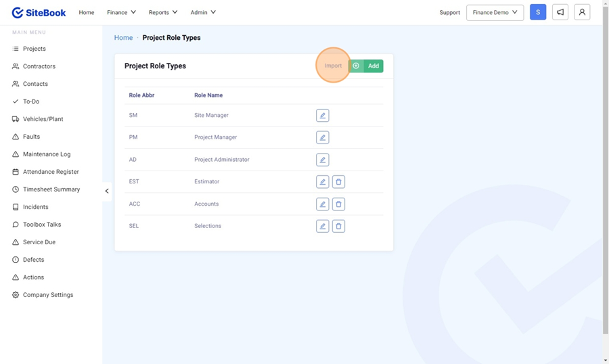Open the Finance Demo company selector
Screen dimensions: 609x364
tap(495, 12)
